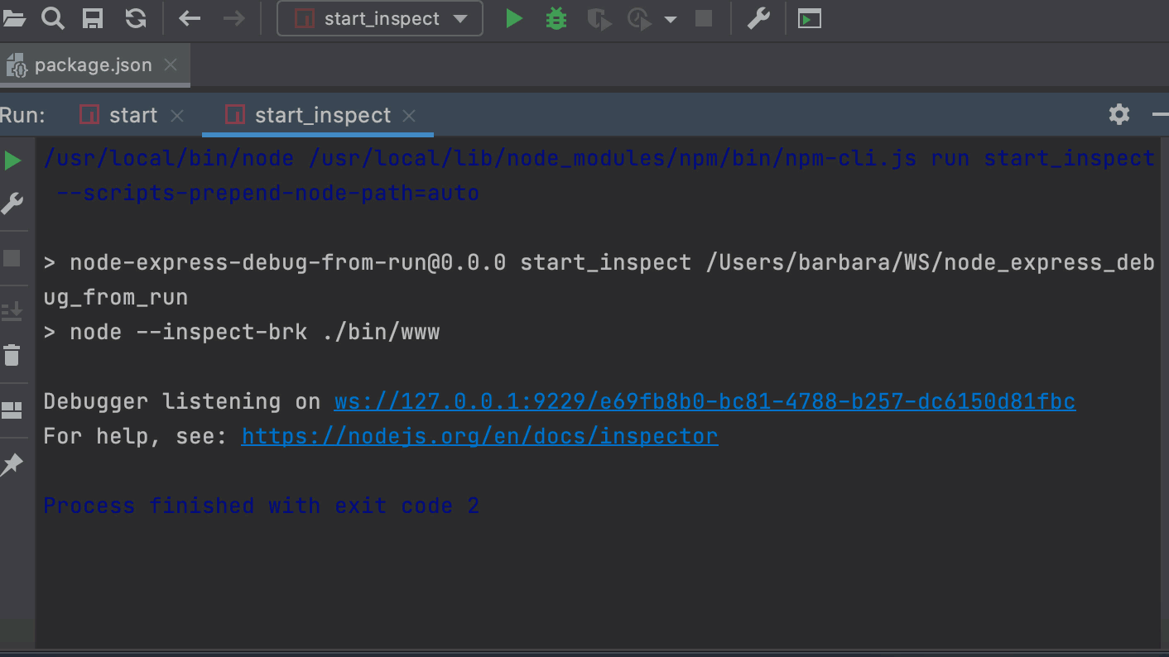Switch to the start run tab
The width and height of the screenshot is (1169, 657).
click(x=134, y=114)
